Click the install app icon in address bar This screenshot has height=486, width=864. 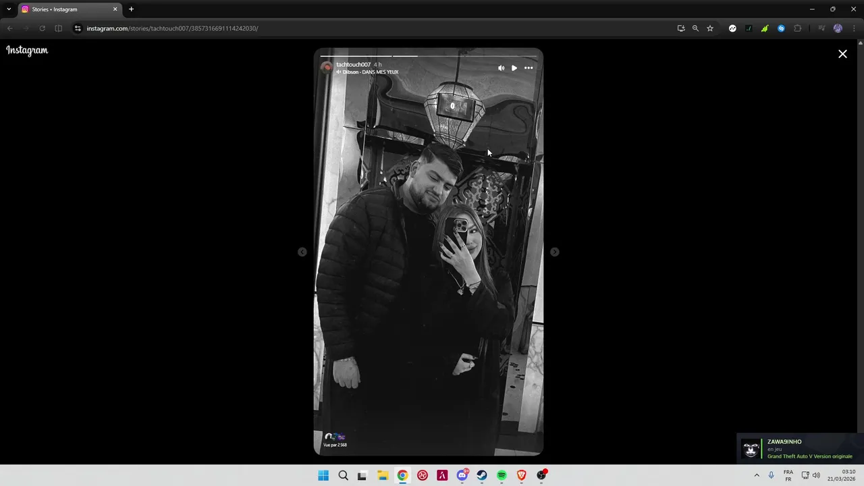point(681,28)
